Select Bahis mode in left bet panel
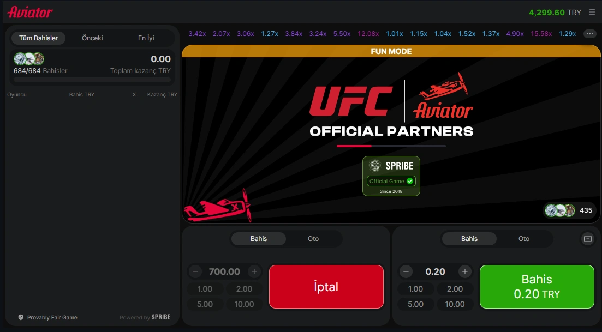 pos(258,238)
